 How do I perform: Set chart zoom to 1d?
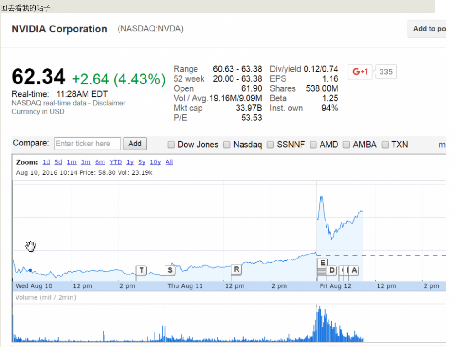click(46, 162)
